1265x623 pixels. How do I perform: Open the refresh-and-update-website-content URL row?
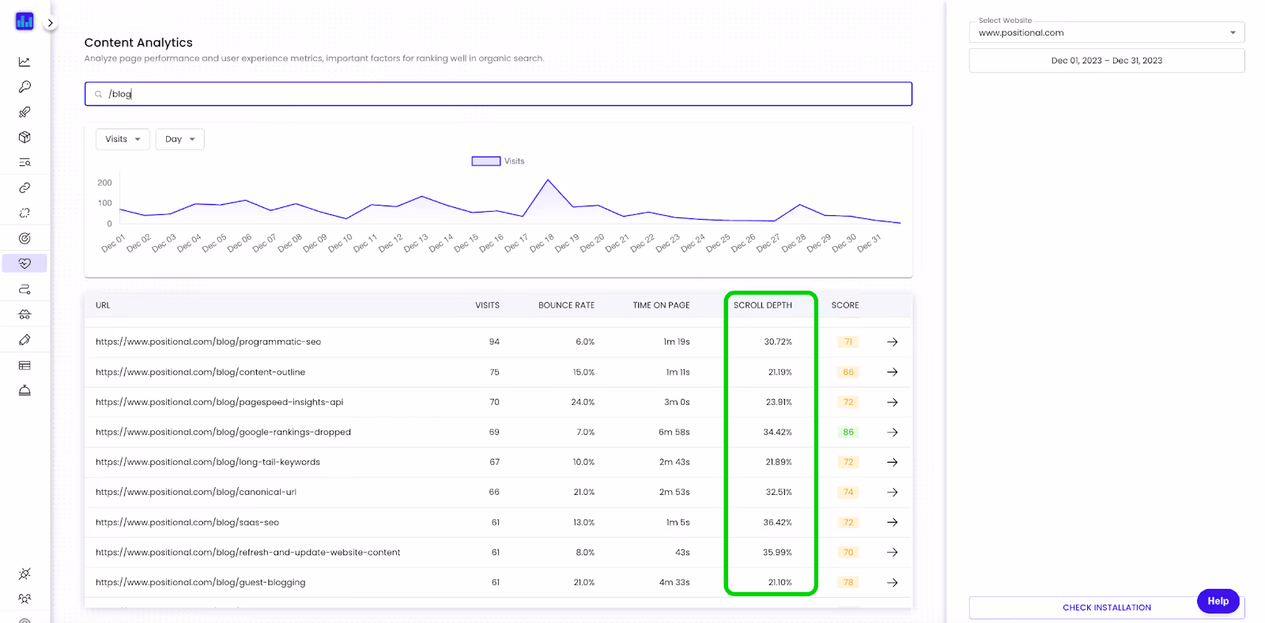(x=247, y=553)
